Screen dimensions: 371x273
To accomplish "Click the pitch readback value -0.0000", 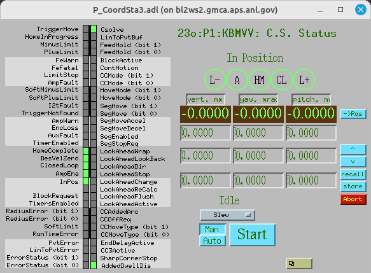I will [x=311, y=114].
